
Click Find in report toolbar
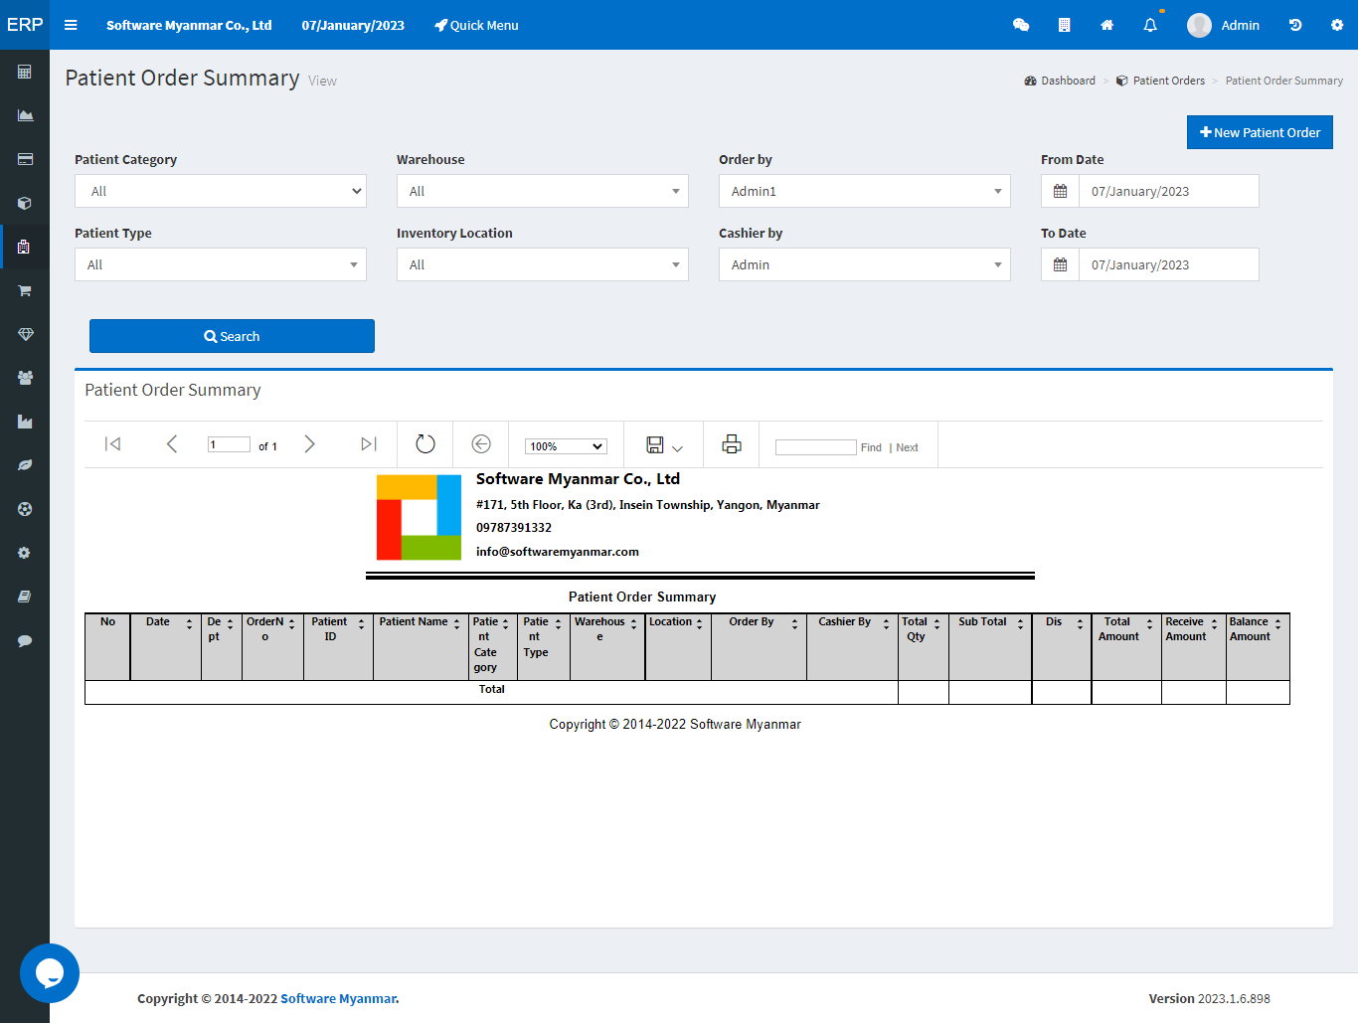871,447
